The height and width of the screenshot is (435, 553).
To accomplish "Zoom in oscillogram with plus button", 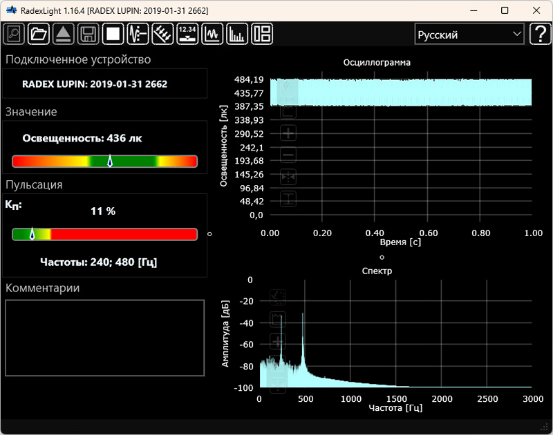I will pyautogui.click(x=288, y=133).
